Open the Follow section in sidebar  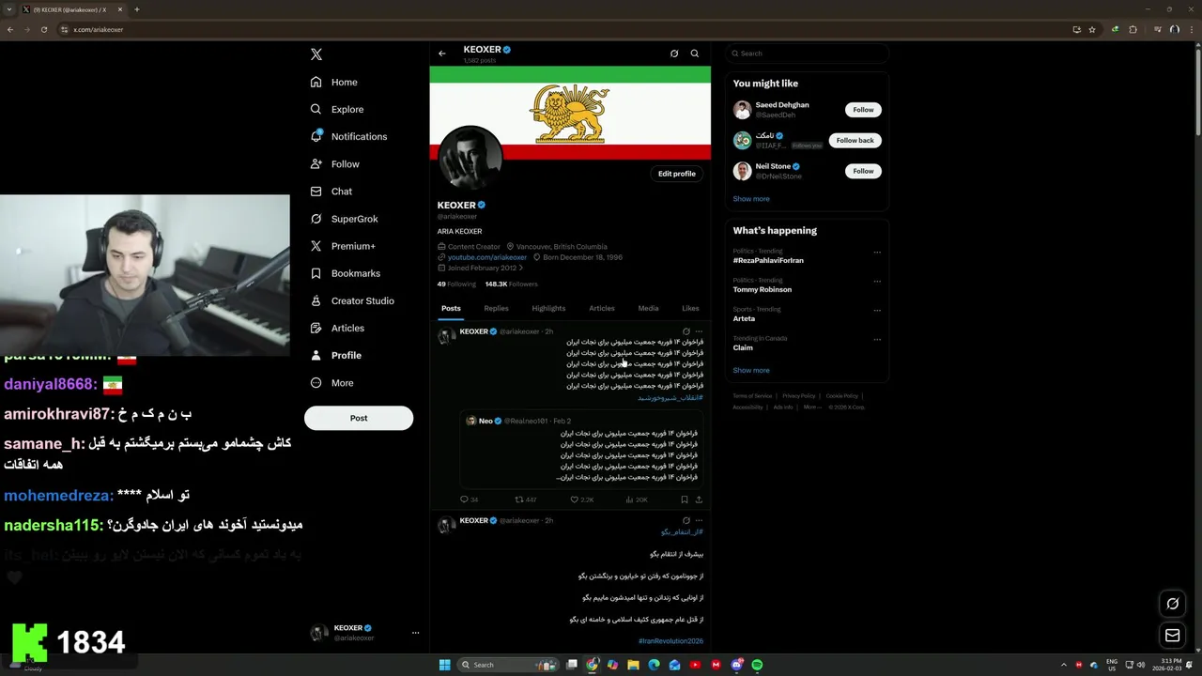click(335, 164)
